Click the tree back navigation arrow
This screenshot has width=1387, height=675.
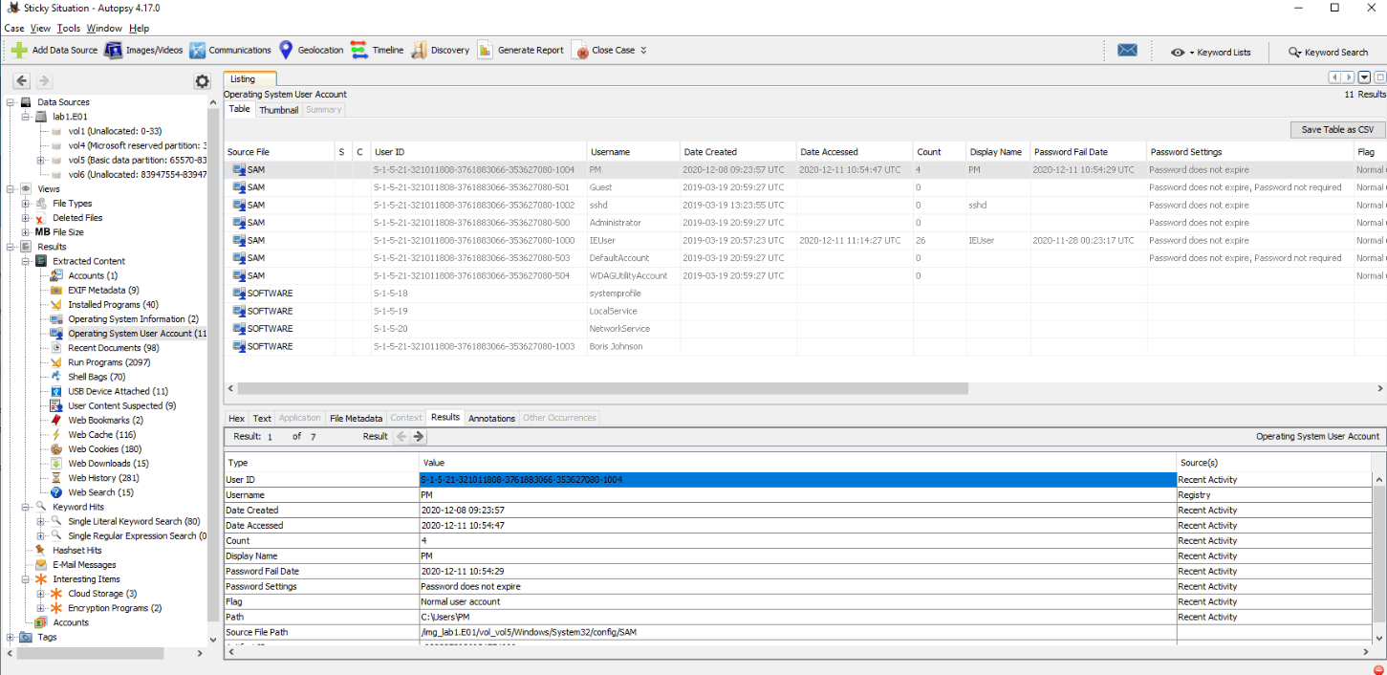point(22,81)
